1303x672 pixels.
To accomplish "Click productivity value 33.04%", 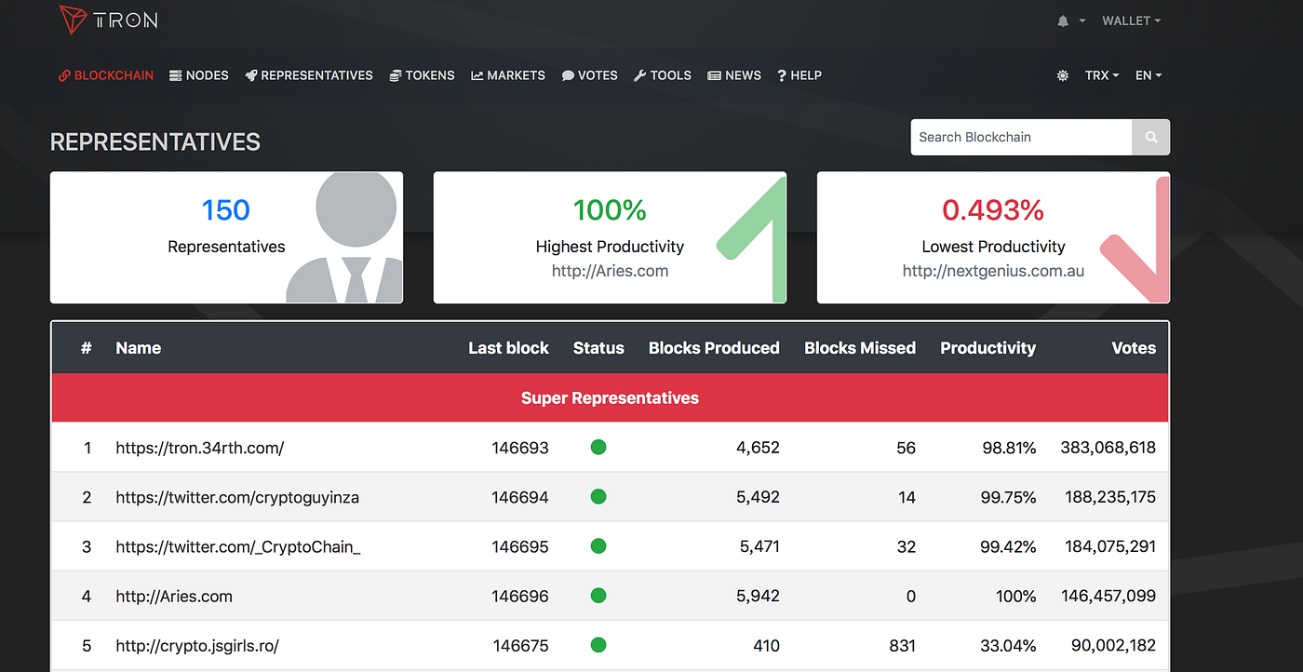I will point(1008,646).
